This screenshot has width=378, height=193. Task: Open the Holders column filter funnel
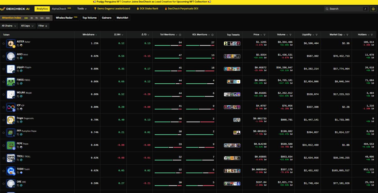pyautogui.click(x=372, y=35)
